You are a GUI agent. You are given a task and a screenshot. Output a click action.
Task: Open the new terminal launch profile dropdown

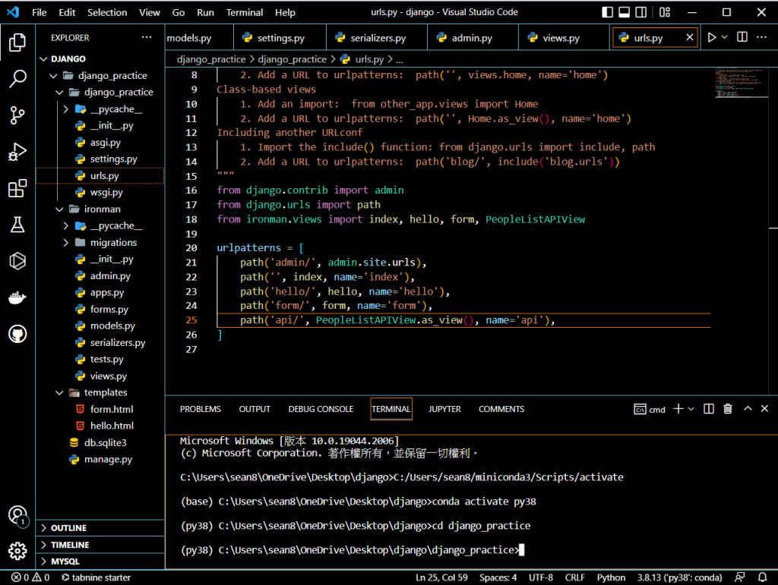click(x=691, y=410)
